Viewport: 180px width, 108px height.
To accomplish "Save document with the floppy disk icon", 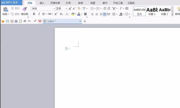I will (x=8, y=21).
